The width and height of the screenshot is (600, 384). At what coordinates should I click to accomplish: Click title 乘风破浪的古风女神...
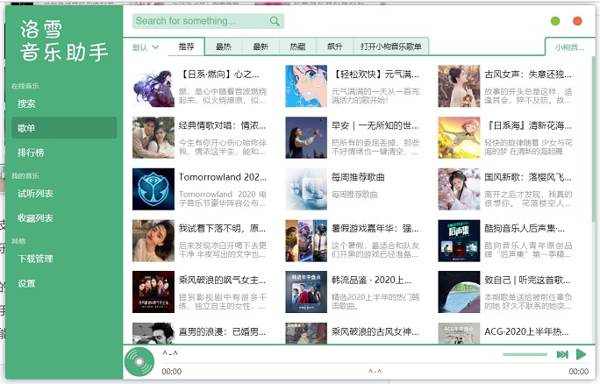click(375, 331)
